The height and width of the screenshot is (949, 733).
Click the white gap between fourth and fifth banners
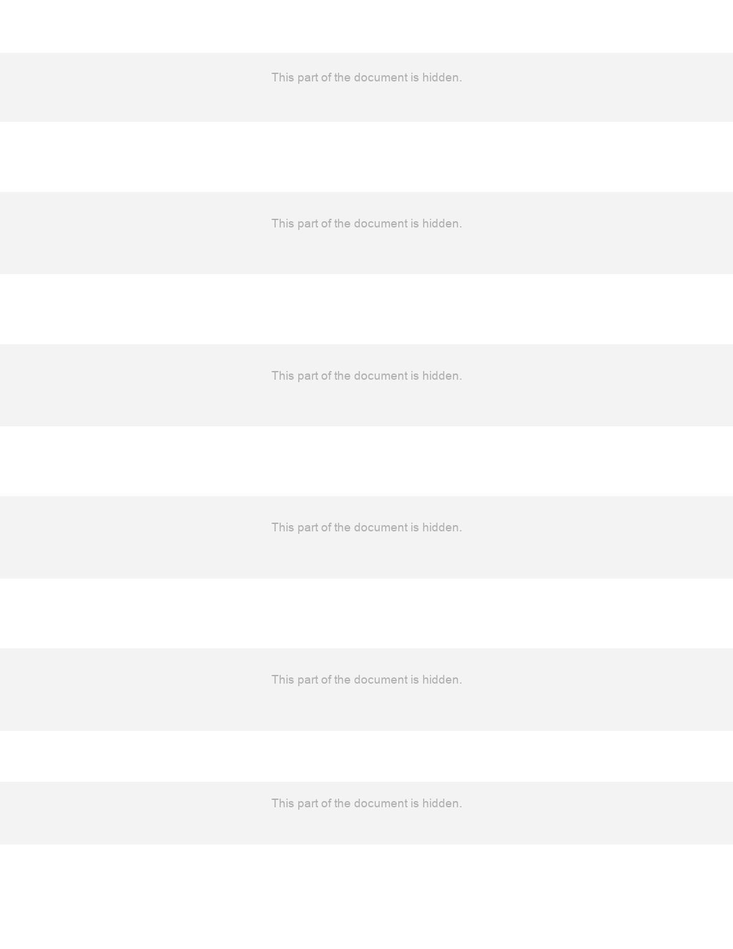click(x=366, y=613)
